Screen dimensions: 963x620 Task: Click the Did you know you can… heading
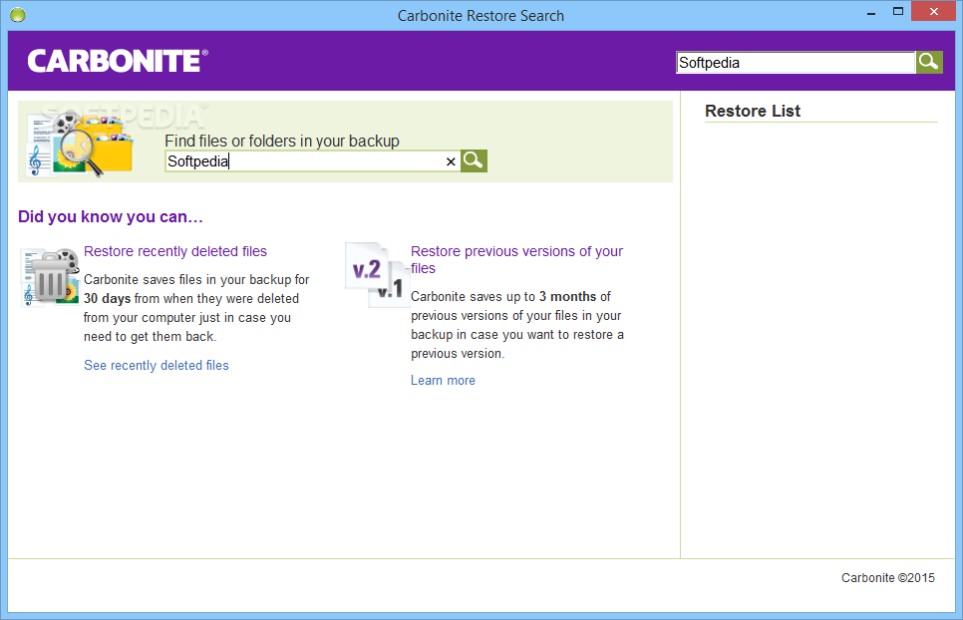pyautogui.click(x=111, y=216)
